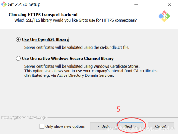Viewport: 178px width, 134px height.
Task: Click the Git 2.25.0 Setup title text
Action: point(24,4)
